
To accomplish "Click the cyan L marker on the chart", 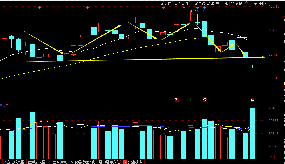I will [190, 100].
